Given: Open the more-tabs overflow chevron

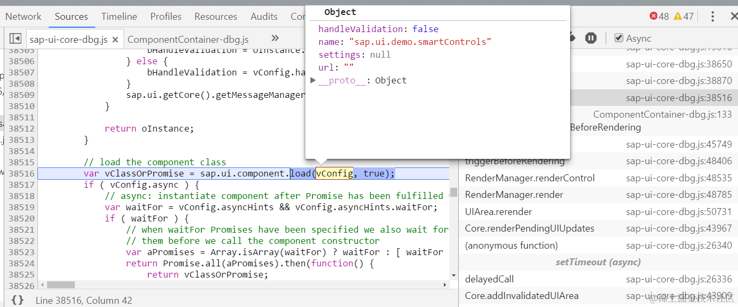Looking at the screenshot, I should click(x=275, y=38).
